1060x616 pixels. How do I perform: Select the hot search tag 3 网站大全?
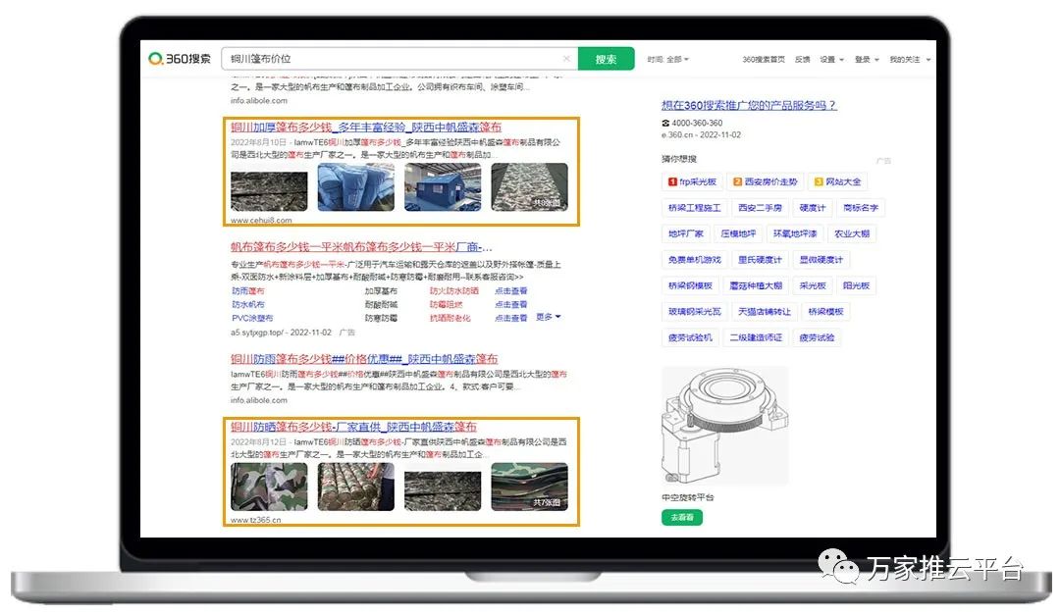click(837, 181)
